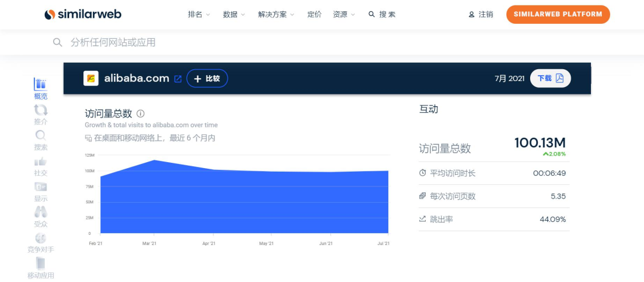Image resolution: width=644 pixels, height=282 pixels.
Task: Click the 2.08% growth indicator
Action: point(554,154)
